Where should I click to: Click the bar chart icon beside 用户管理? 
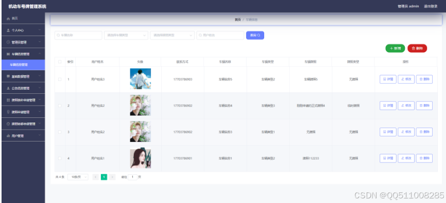[8, 136]
